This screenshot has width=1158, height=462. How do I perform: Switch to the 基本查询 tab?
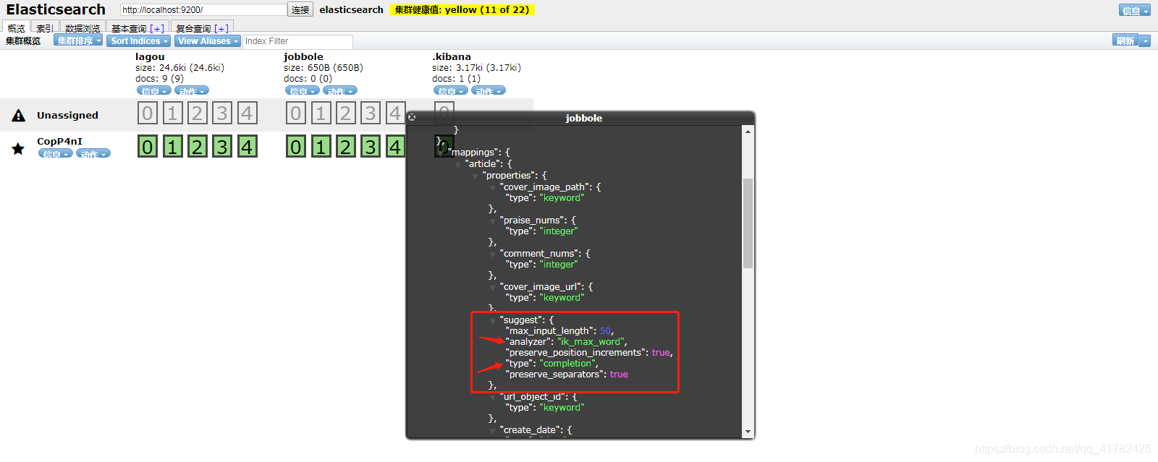(x=129, y=28)
